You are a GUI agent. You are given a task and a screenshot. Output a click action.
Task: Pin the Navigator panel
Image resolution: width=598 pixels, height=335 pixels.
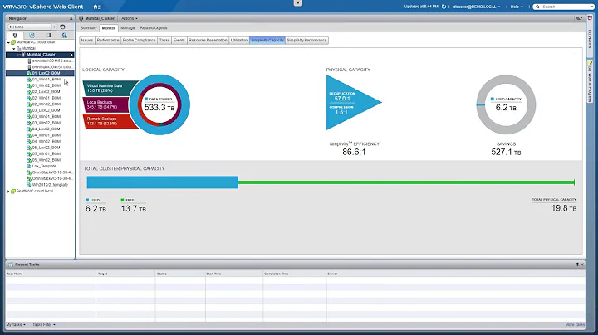[x=71, y=18]
